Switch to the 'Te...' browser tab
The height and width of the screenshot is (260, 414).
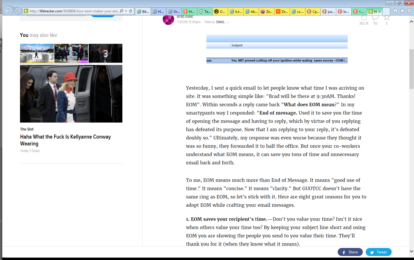click(205, 11)
